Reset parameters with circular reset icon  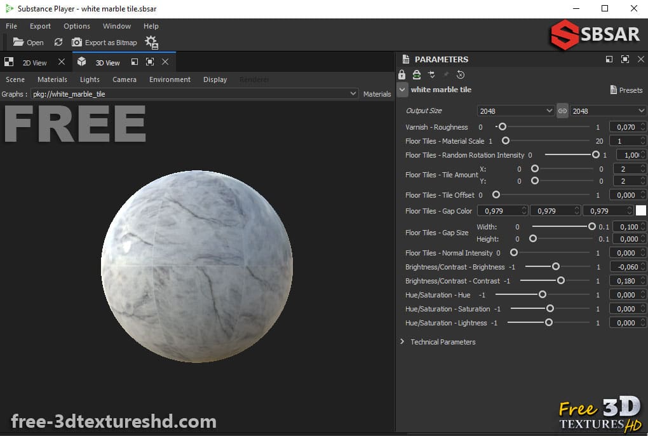[461, 74]
